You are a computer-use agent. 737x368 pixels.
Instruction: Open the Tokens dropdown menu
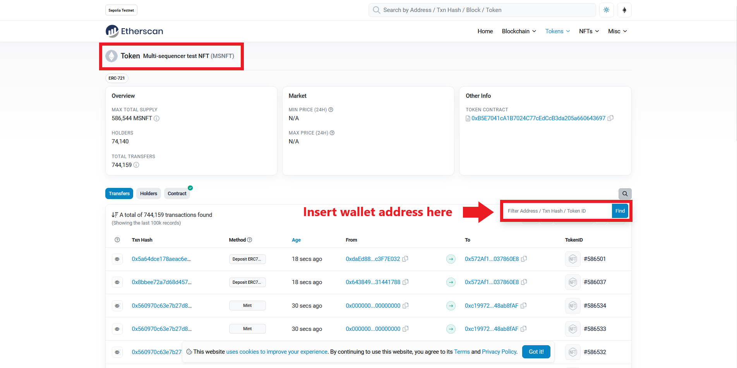point(557,31)
